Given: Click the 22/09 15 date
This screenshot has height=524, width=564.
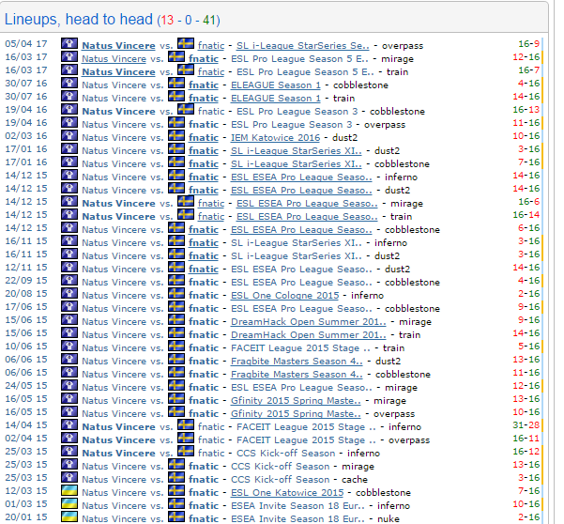Looking at the screenshot, I should pyautogui.click(x=26, y=281).
